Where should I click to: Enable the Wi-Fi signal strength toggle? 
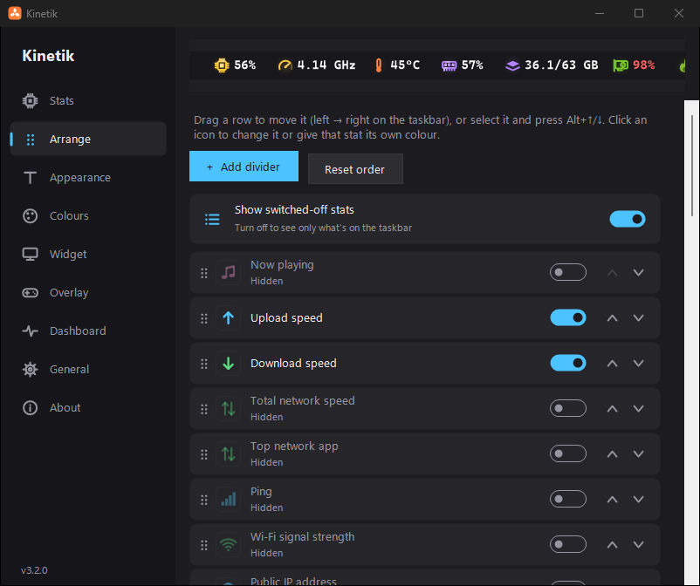point(568,544)
